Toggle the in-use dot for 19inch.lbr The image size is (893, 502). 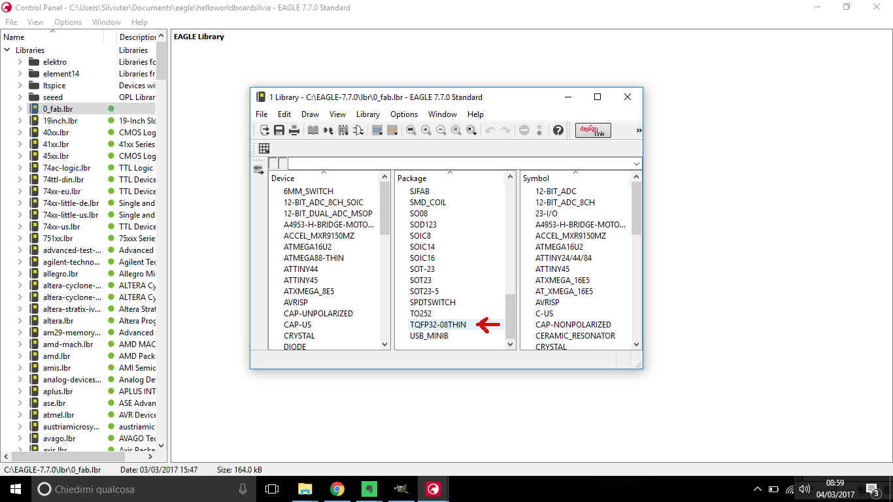tap(111, 120)
